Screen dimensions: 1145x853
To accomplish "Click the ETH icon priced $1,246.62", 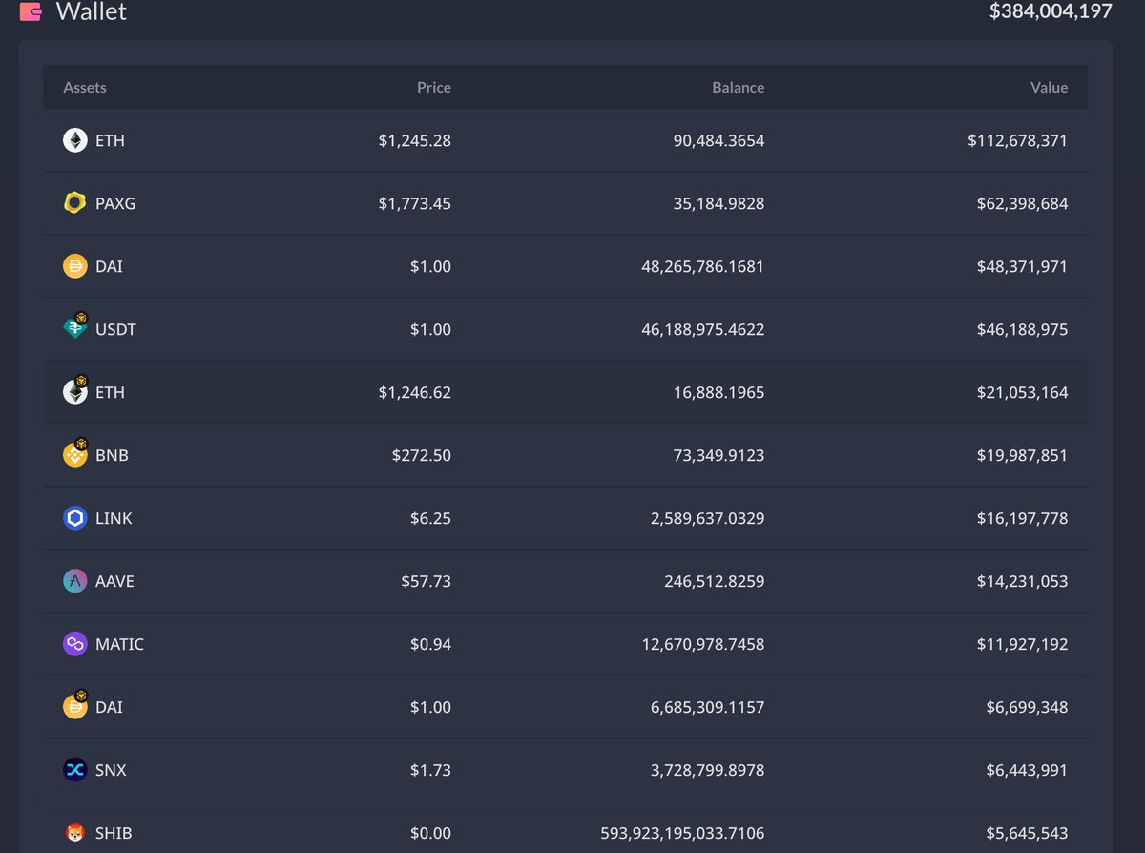I will [x=74, y=390].
